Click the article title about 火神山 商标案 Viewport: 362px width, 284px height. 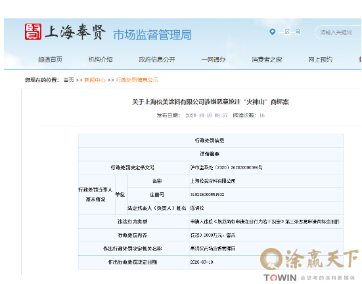click(210, 102)
